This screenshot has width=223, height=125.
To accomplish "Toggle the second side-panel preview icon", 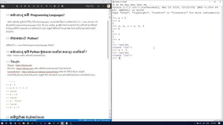I will [x=110, y=14].
